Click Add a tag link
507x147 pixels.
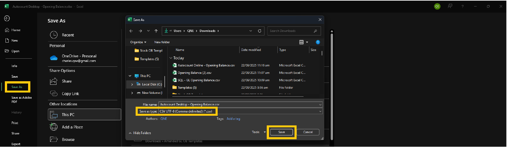pos(233,119)
